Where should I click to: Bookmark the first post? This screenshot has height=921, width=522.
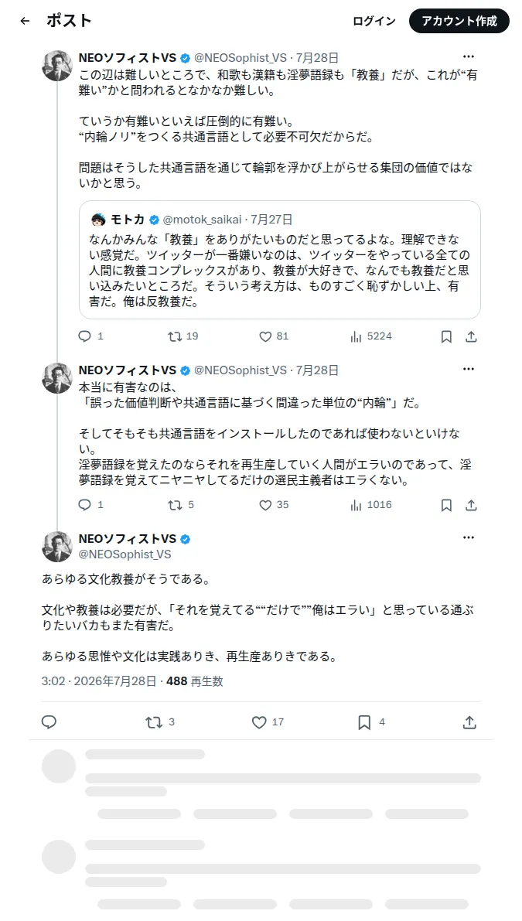[x=446, y=336]
